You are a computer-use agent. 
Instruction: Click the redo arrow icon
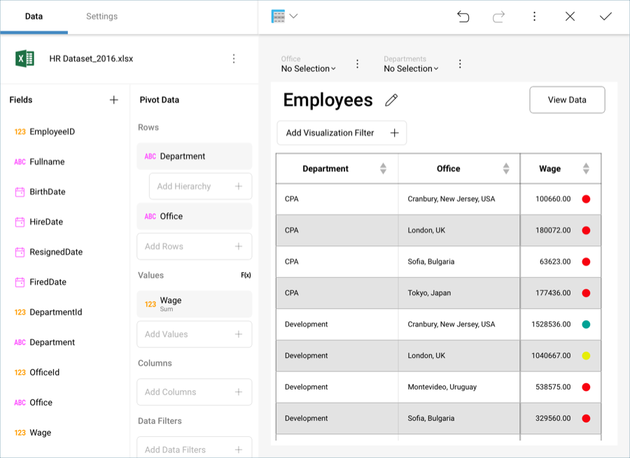(x=498, y=17)
